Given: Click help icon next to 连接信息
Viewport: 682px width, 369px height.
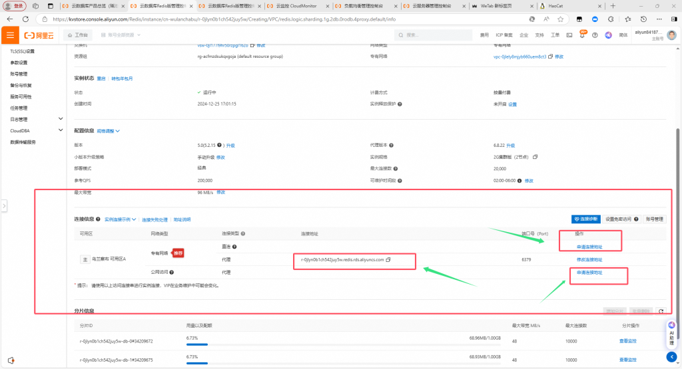Looking at the screenshot, I should [x=99, y=219].
